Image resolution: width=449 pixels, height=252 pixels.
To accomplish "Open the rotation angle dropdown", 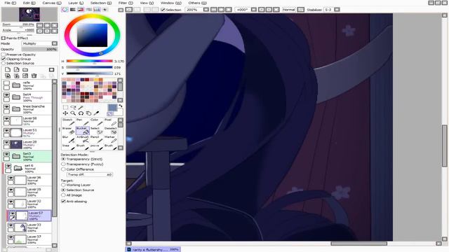I will click(x=254, y=9).
